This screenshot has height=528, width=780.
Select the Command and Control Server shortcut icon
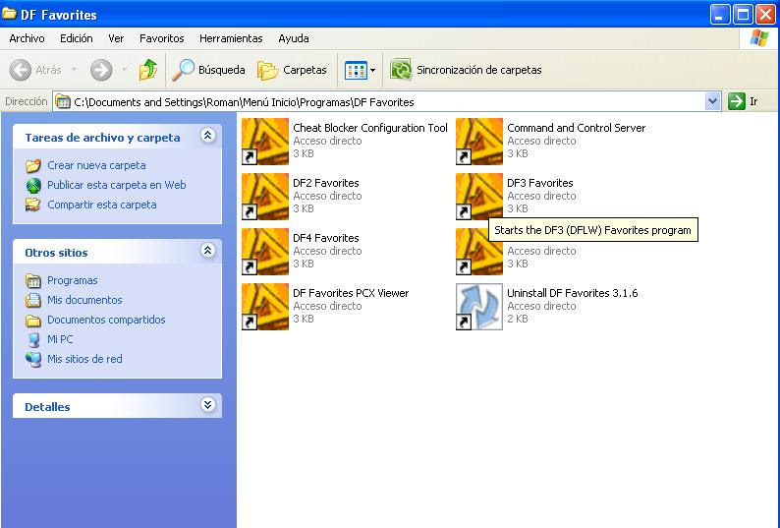pos(479,142)
